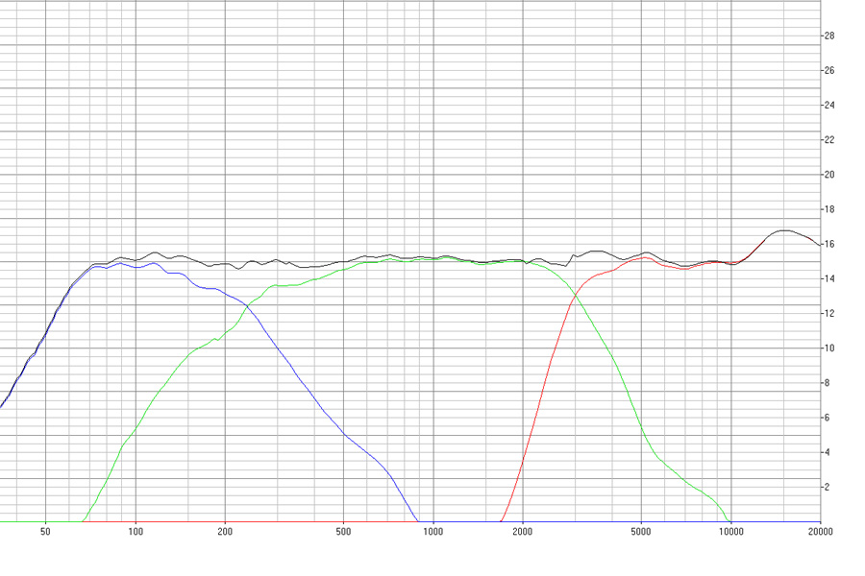
Task: Select the 16 value on the vertical scale
Action: [829, 244]
